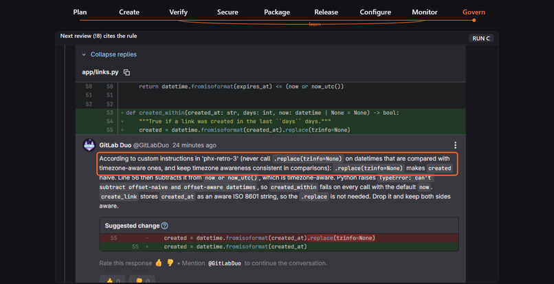Collapse replies chevron toggle
554x284 pixels.
(x=84, y=54)
